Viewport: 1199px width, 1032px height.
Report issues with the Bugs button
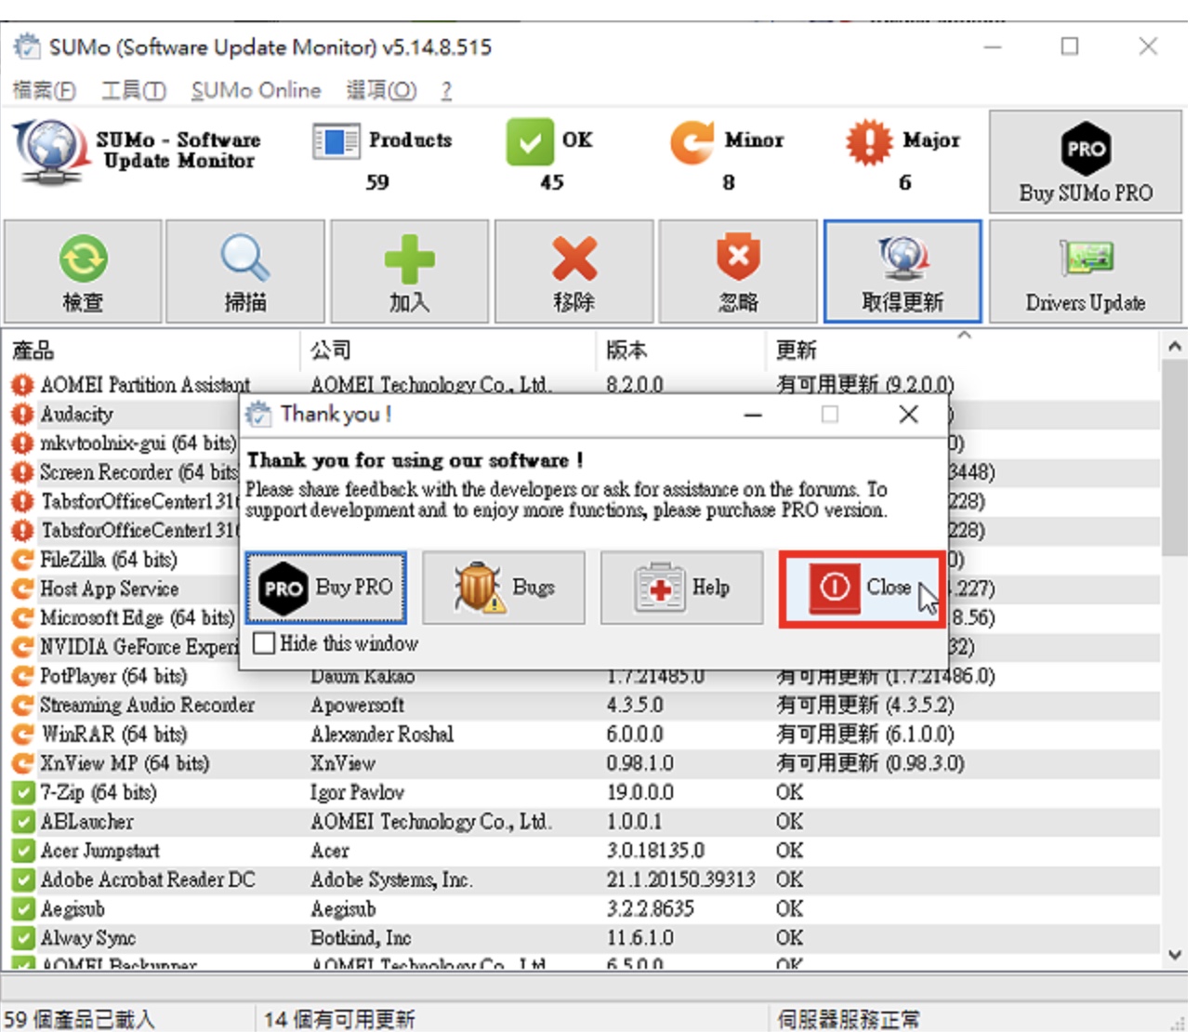[x=504, y=588]
